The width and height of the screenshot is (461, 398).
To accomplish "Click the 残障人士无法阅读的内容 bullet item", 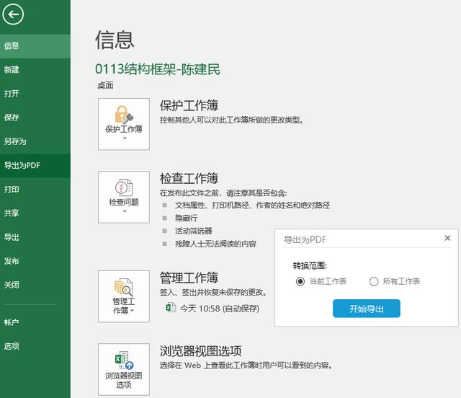I will (x=215, y=244).
